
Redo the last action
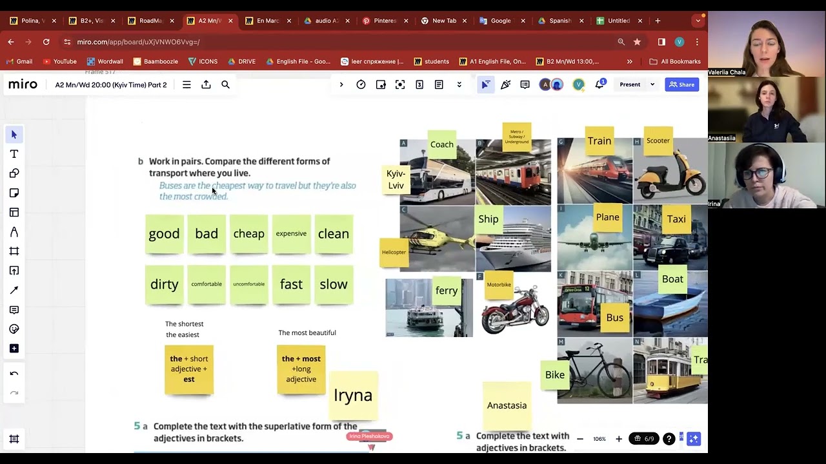(14, 393)
